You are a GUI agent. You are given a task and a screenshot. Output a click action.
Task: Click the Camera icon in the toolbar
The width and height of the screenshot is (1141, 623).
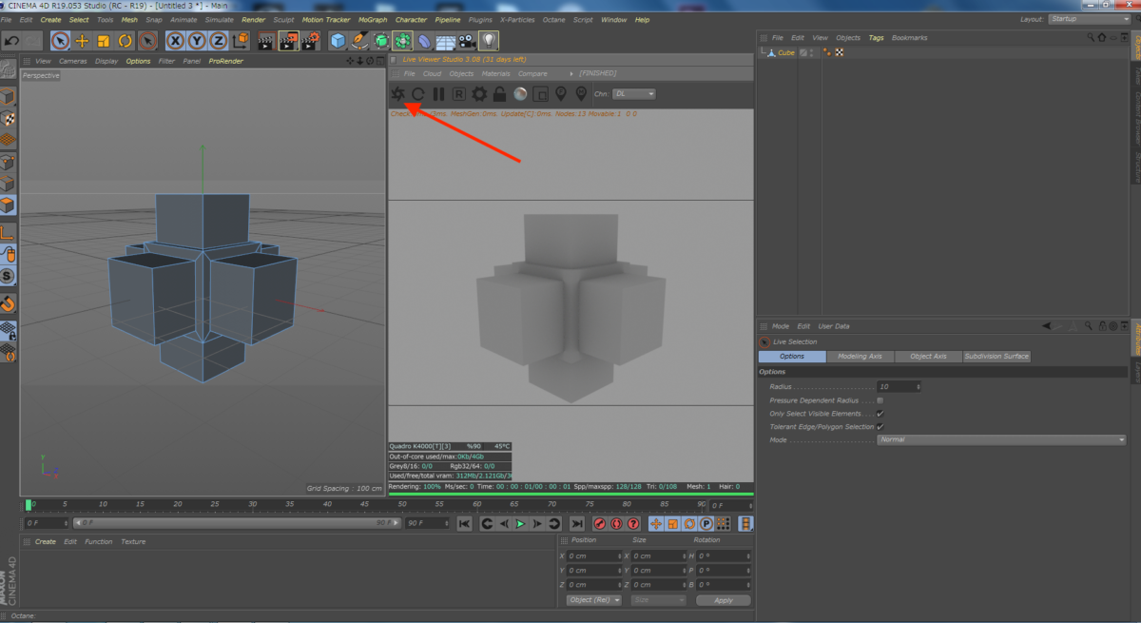pos(466,40)
